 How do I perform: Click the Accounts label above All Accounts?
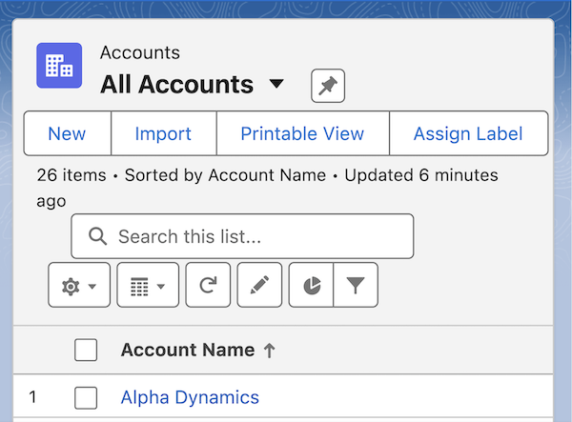pyautogui.click(x=140, y=52)
